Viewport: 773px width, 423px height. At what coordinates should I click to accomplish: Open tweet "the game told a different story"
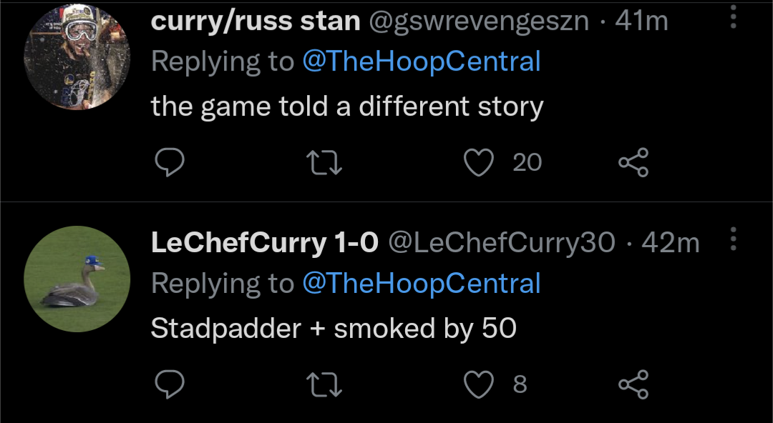click(x=347, y=106)
